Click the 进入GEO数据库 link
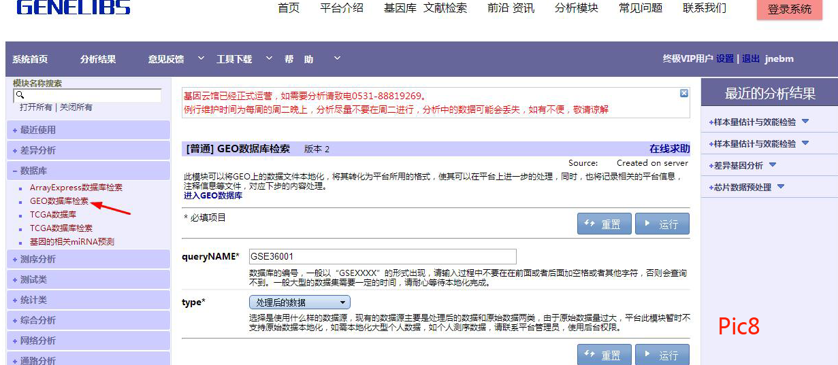838x365 pixels. (212, 196)
